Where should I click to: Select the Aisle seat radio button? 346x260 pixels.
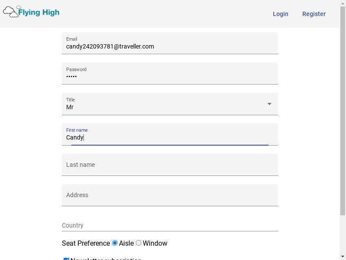[x=115, y=243]
